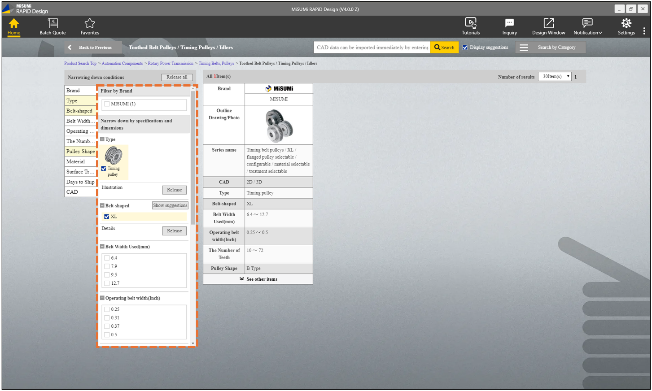The height and width of the screenshot is (391, 652).
Task: Uncheck the Display suggestions checkbox
Action: (465, 48)
